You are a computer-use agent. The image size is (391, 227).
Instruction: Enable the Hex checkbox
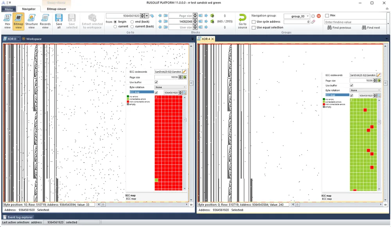(327, 16)
